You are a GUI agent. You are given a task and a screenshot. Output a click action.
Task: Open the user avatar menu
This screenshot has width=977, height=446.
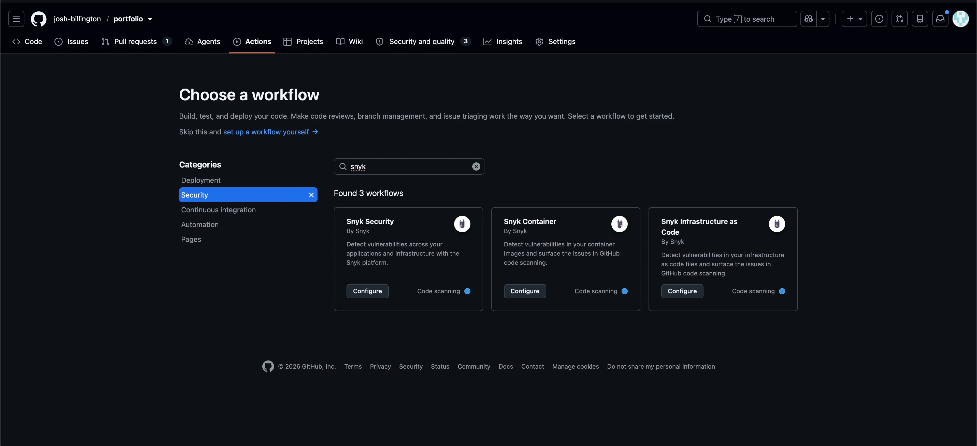961,19
